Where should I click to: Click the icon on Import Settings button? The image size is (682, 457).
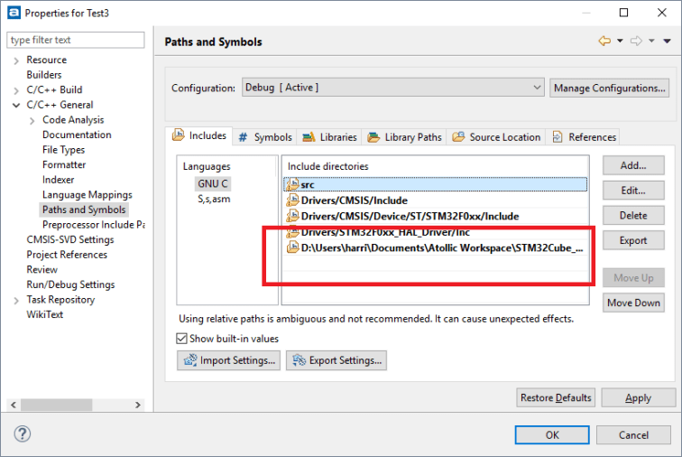tap(189, 360)
